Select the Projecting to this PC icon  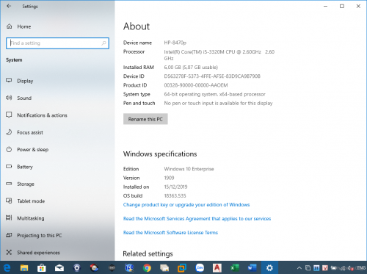click(x=9, y=235)
